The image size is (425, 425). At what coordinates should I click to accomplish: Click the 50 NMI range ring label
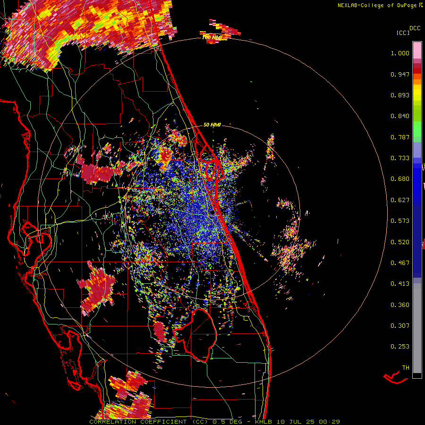[x=212, y=125]
